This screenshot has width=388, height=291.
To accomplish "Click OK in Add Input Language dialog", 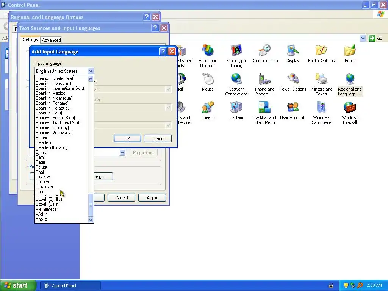I will (x=127, y=139).
